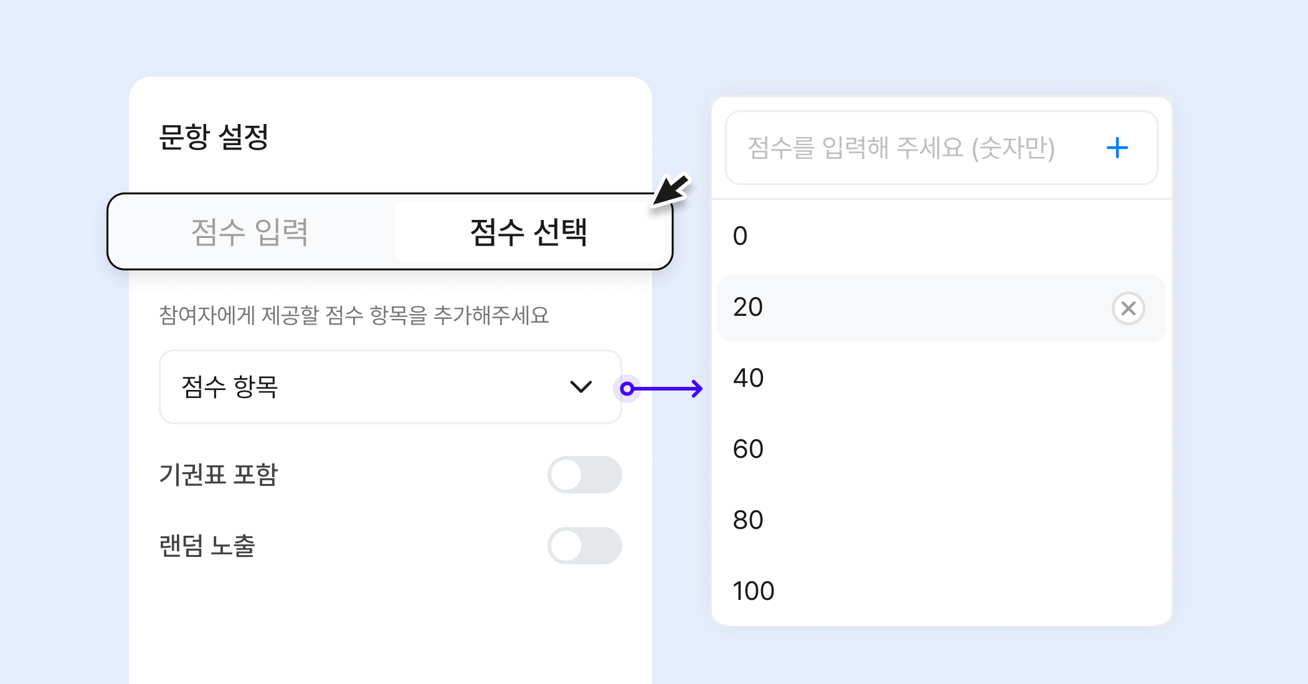Remove the 20 score with X icon
Screen dimensions: 1308x684
coord(1128,308)
